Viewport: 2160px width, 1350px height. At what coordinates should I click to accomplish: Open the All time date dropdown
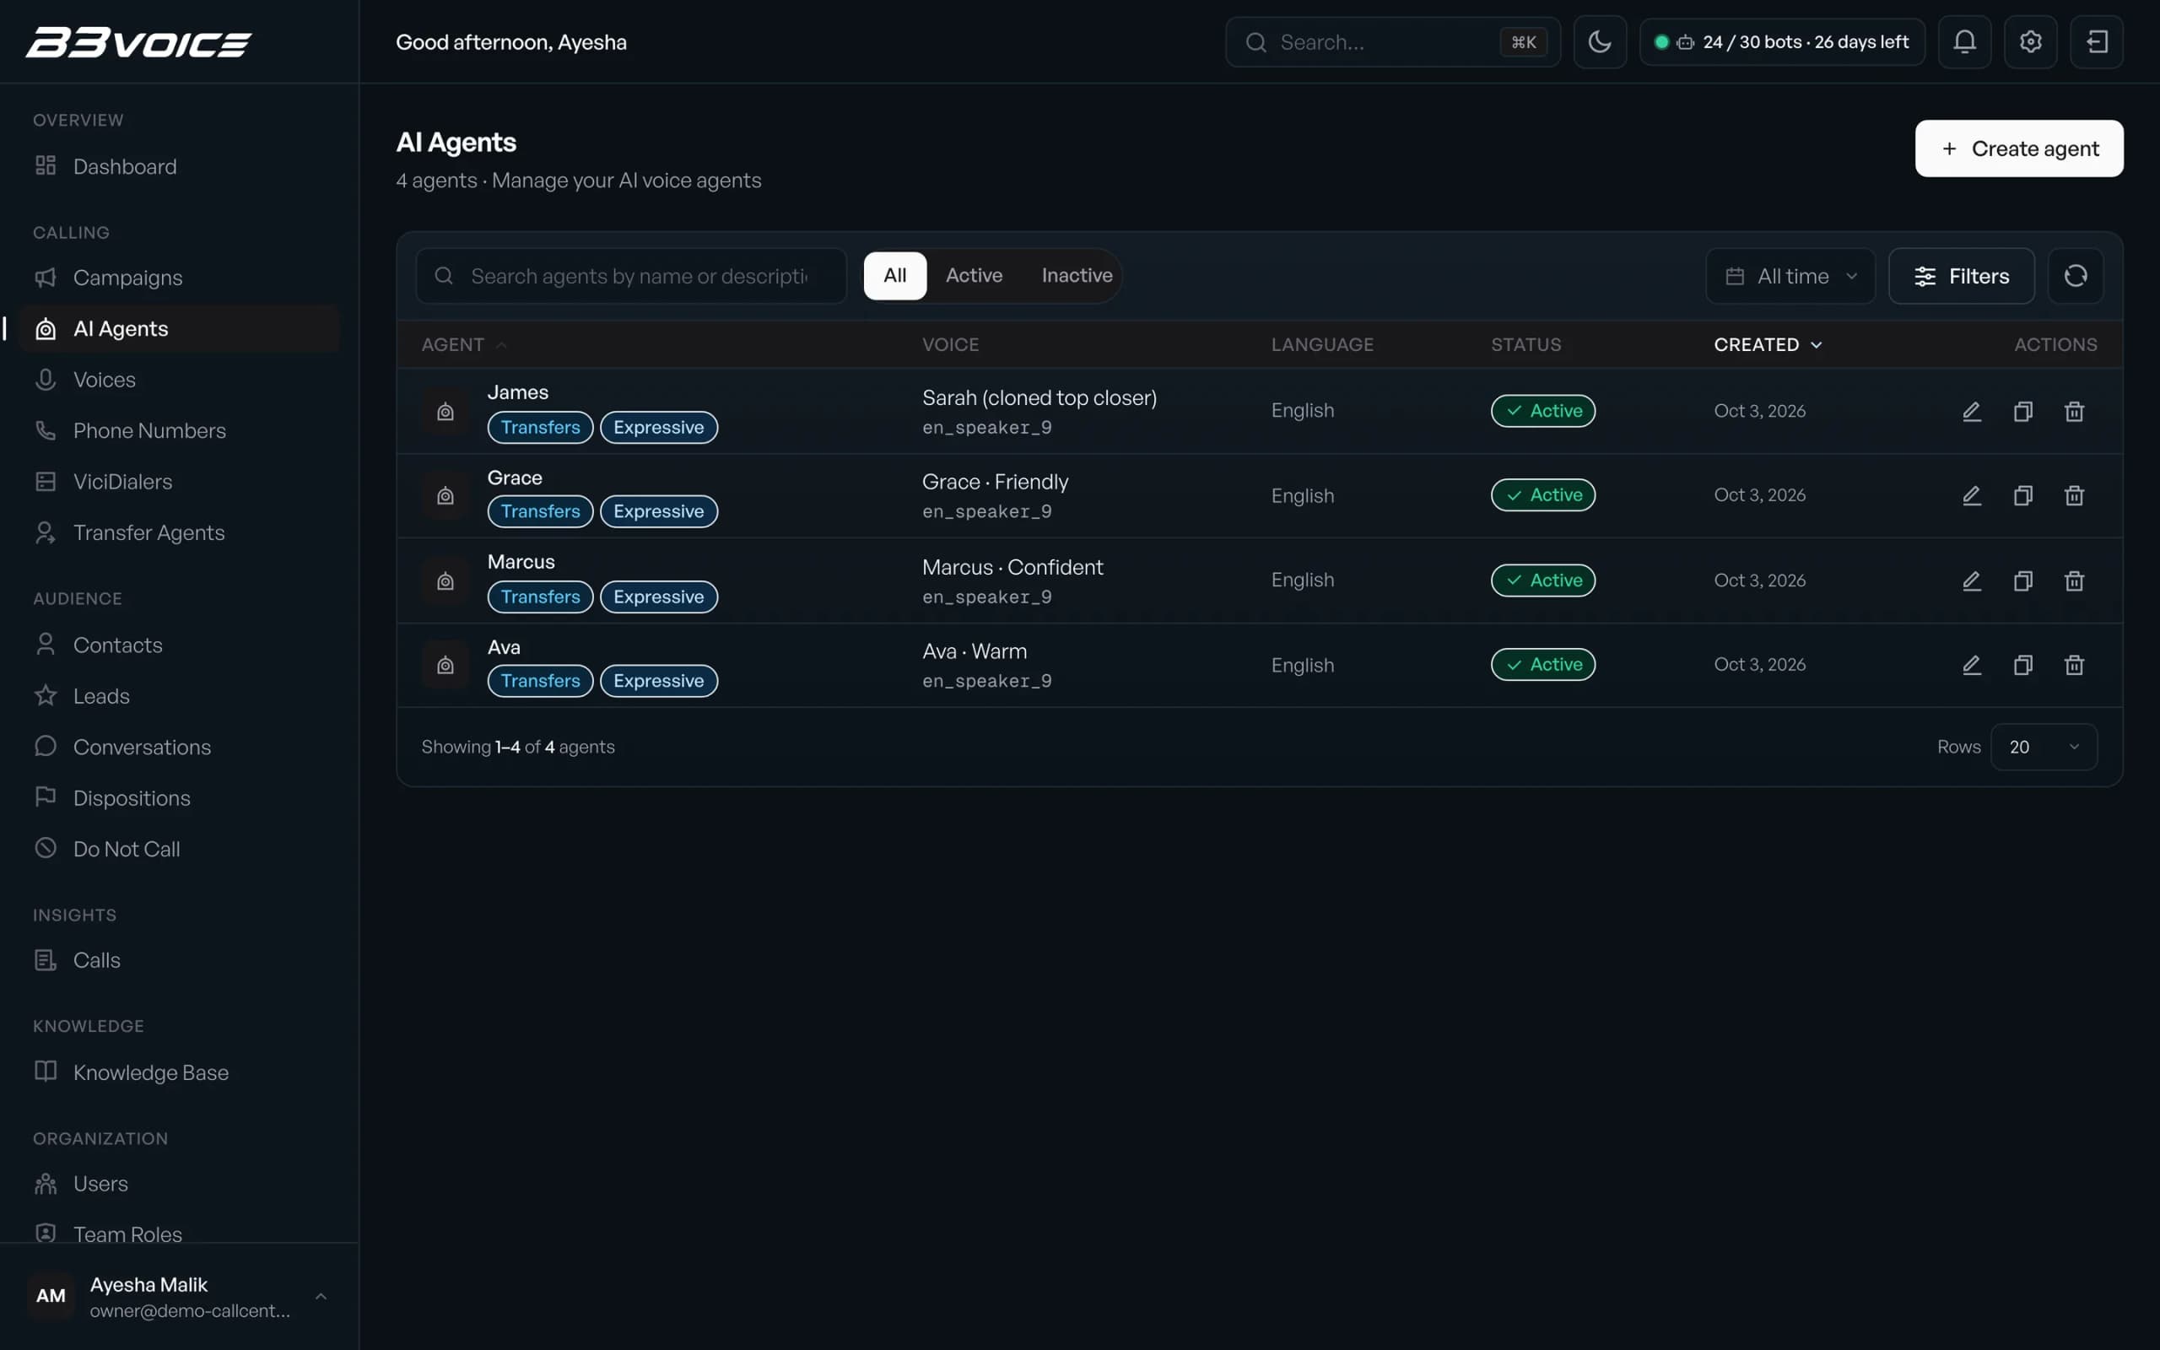pyautogui.click(x=1790, y=276)
